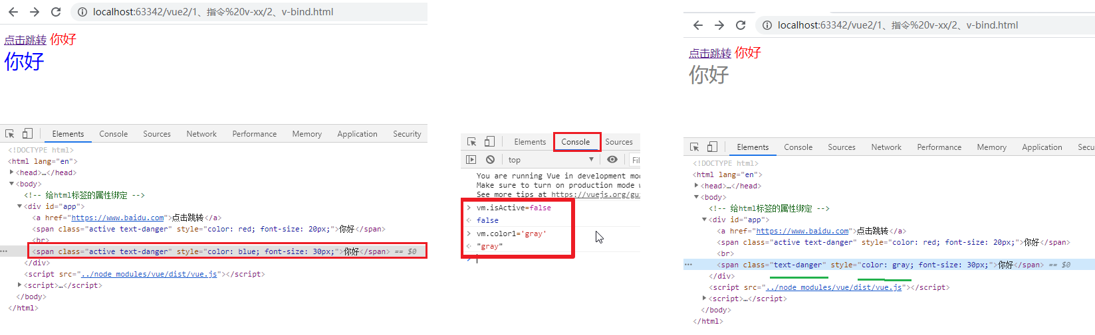Image resolution: width=1095 pixels, height=335 pixels.
Task: Toggle device toolbar in right DevTools
Action: tap(712, 147)
